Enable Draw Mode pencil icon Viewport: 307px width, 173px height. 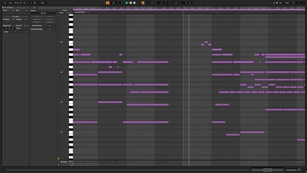[x=274, y=3]
